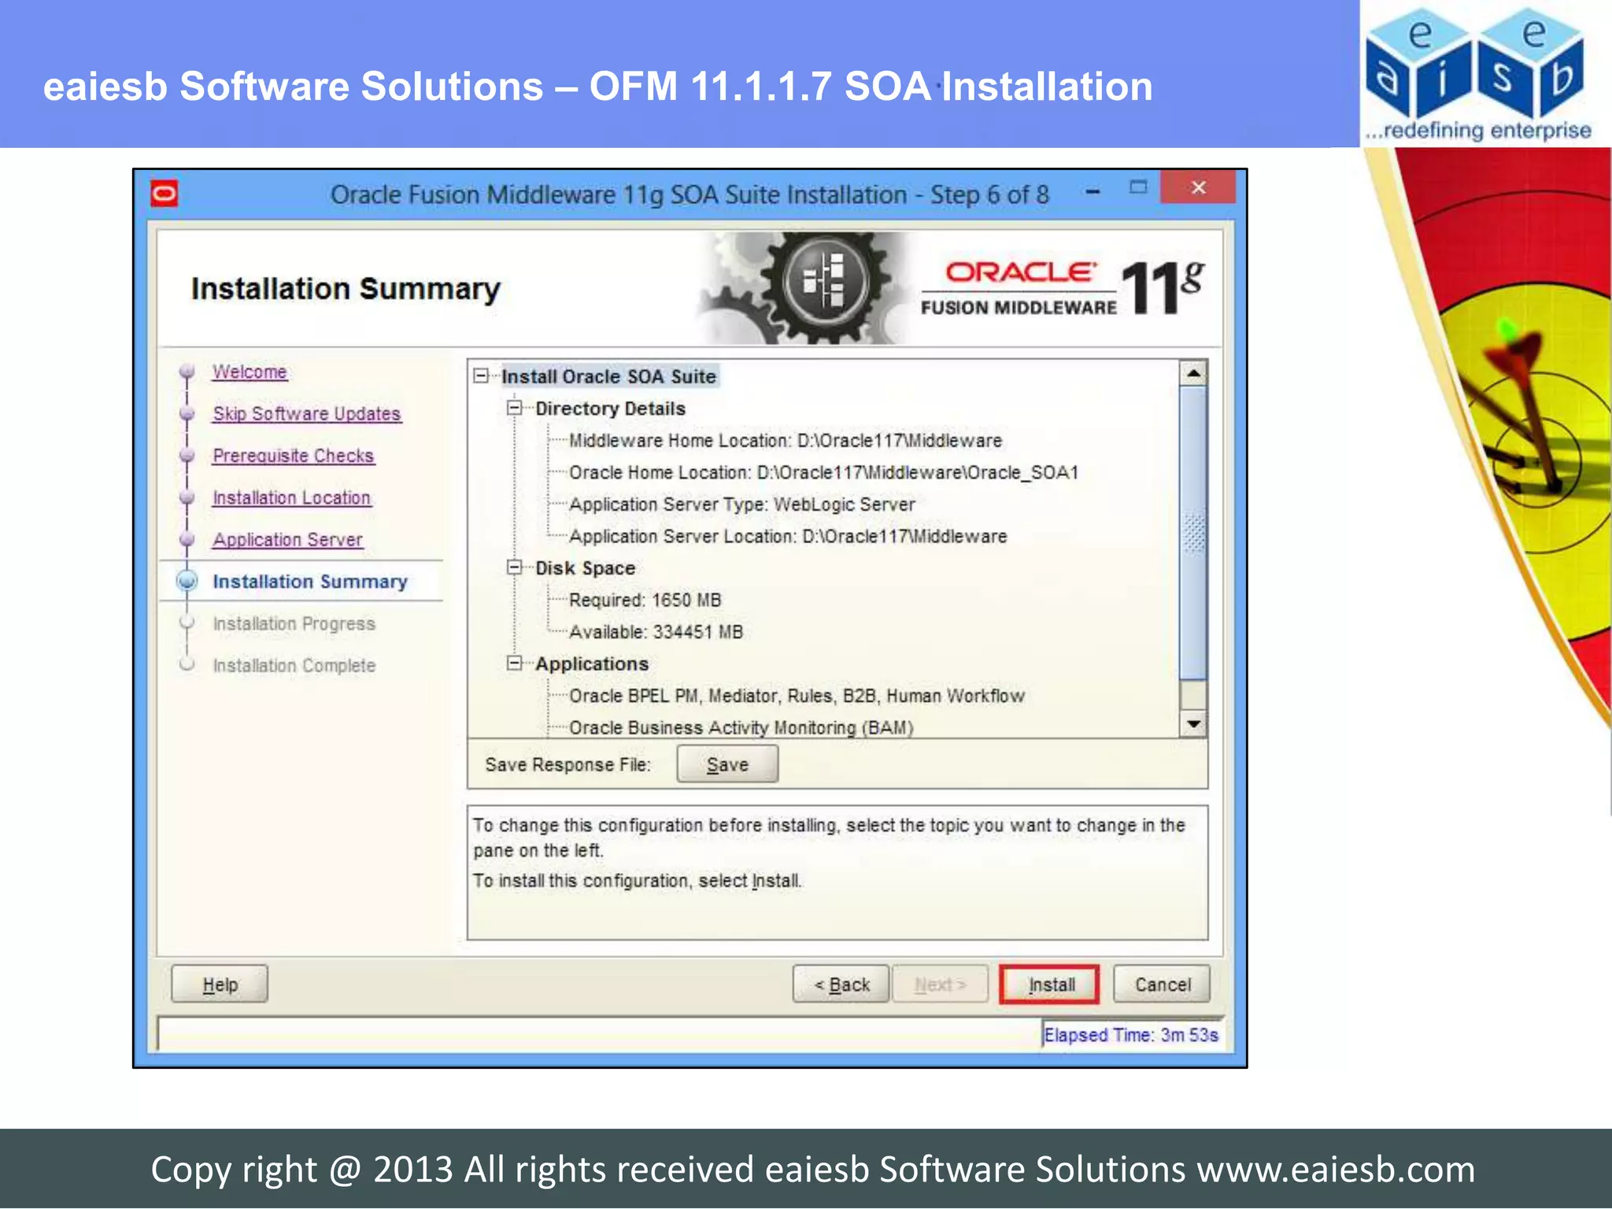Screen dimensions: 1612x1209
Task: Close the installer with the red X
Action: (1198, 187)
